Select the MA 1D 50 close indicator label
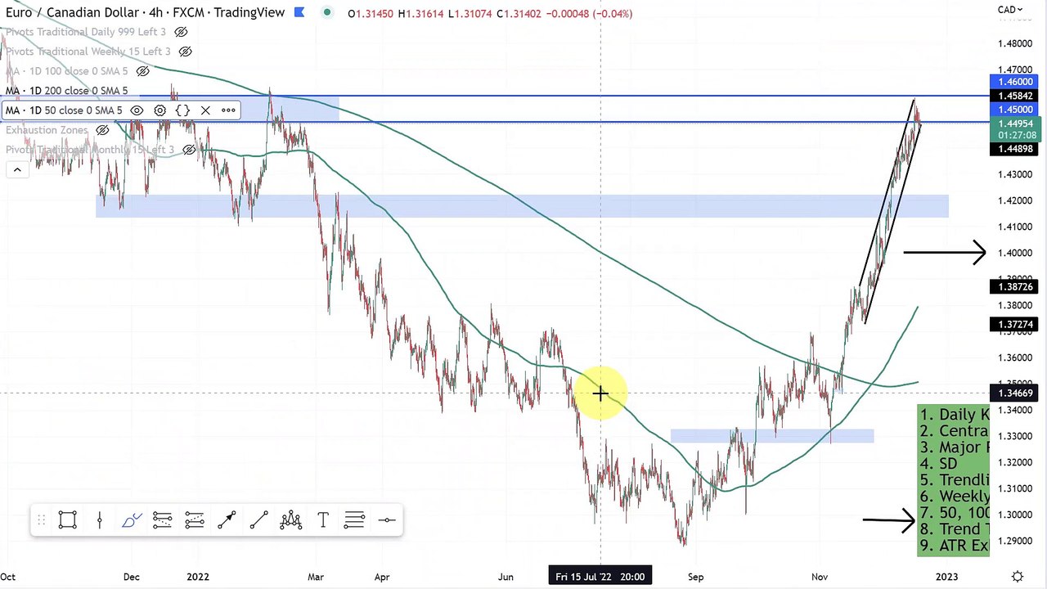 click(64, 110)
